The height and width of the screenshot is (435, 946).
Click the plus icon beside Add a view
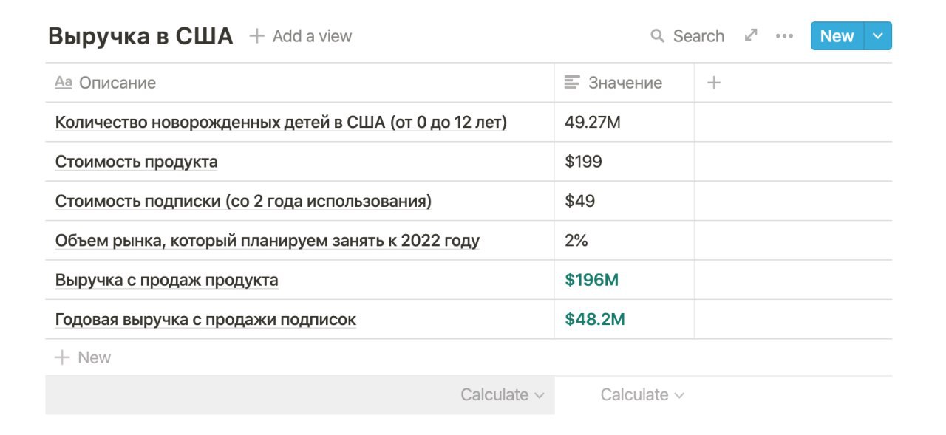[x=256, y=36]
